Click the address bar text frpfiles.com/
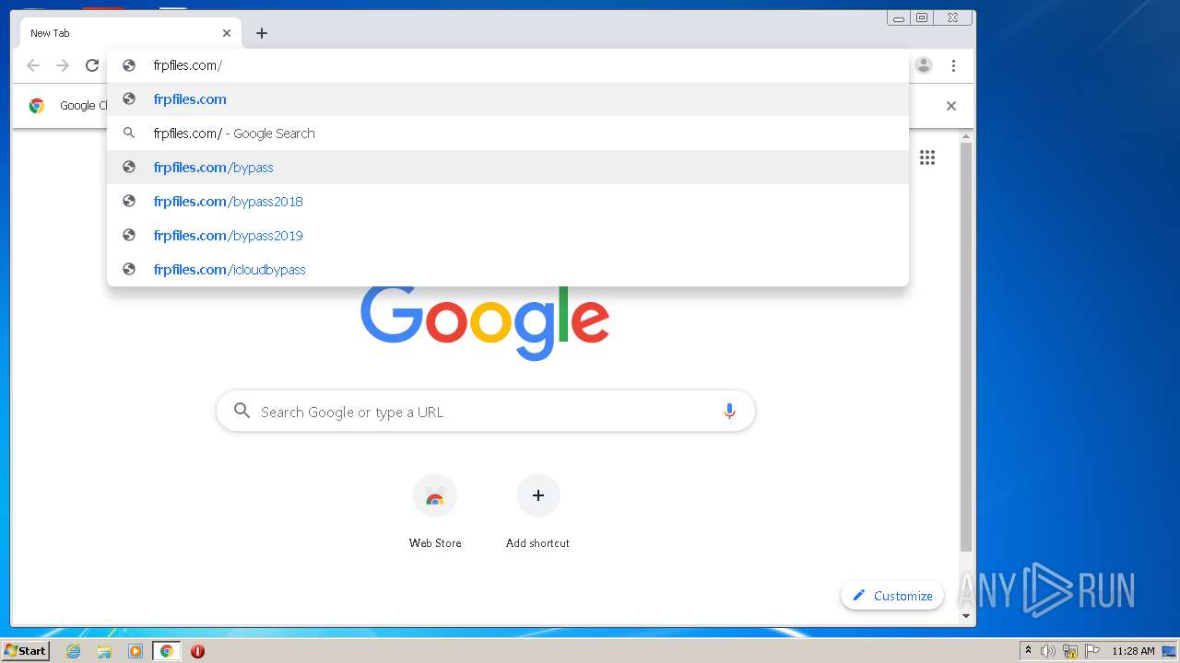This screenshot has width=1180, height=663. point(188,65)
